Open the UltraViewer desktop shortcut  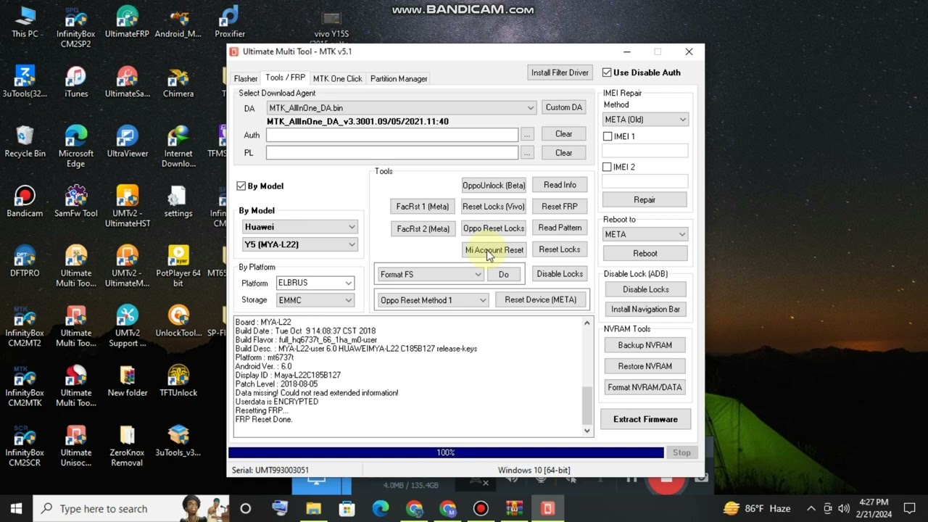click(127, 141)
